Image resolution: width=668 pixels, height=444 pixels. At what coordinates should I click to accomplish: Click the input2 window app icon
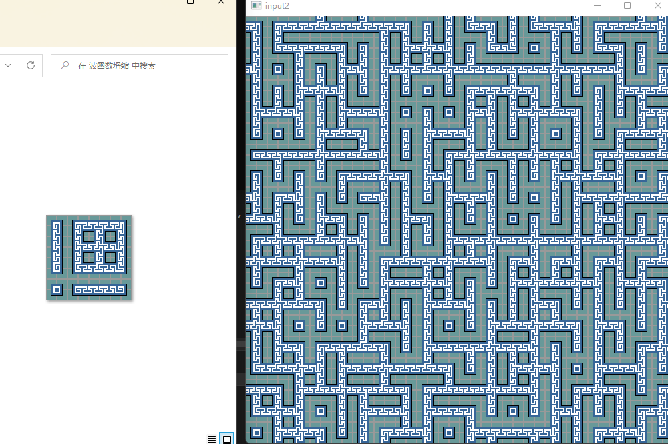[256, 5]
